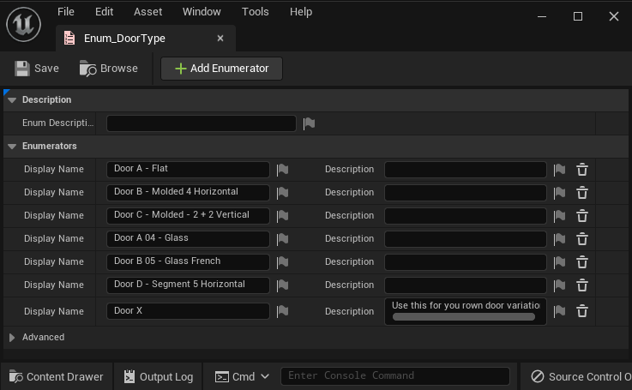Open description flag in Door A - Flat row
632x390 pixels.
click(x=559, y=170)
